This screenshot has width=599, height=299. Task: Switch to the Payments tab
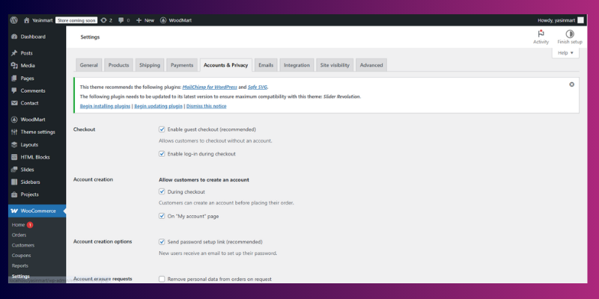(x=182, y=65)
